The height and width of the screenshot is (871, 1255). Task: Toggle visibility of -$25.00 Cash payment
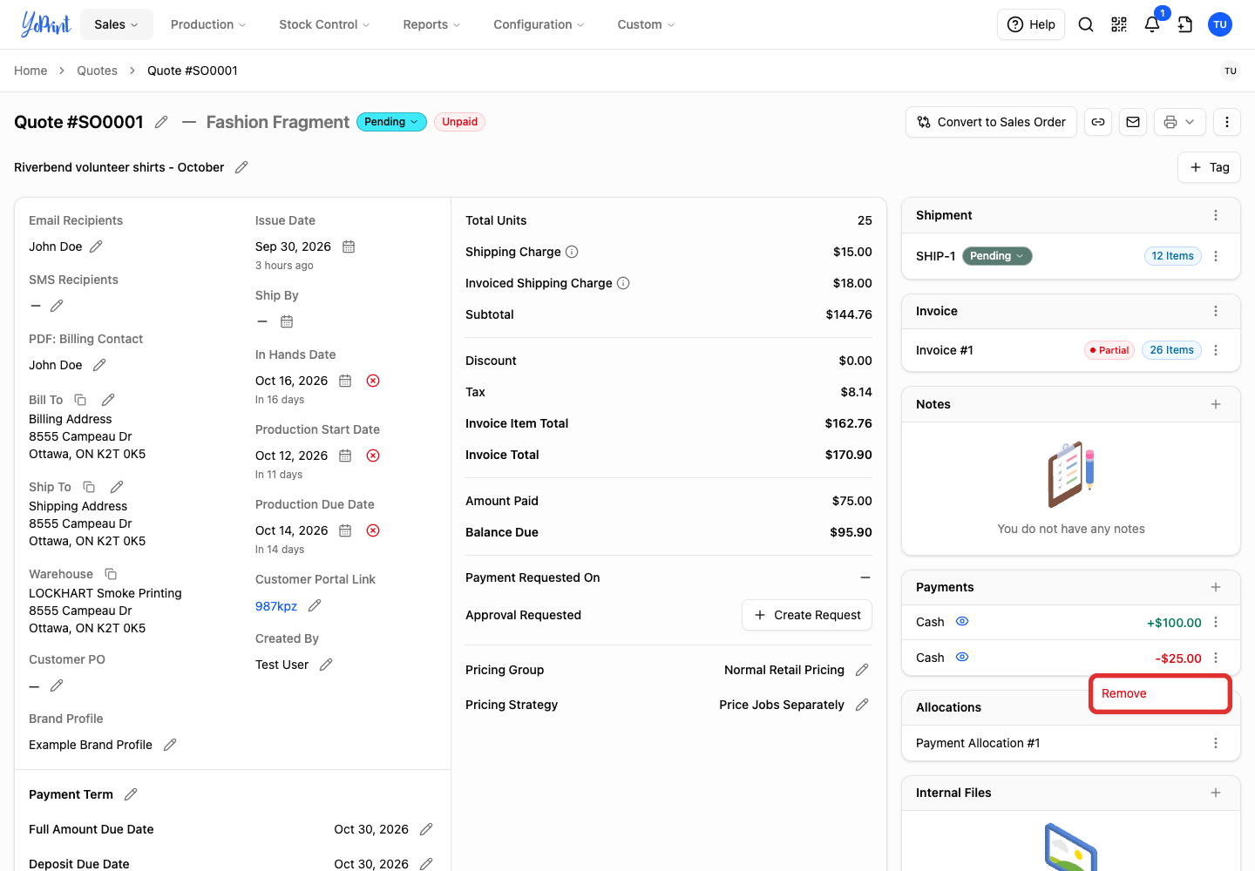point(962,658)
